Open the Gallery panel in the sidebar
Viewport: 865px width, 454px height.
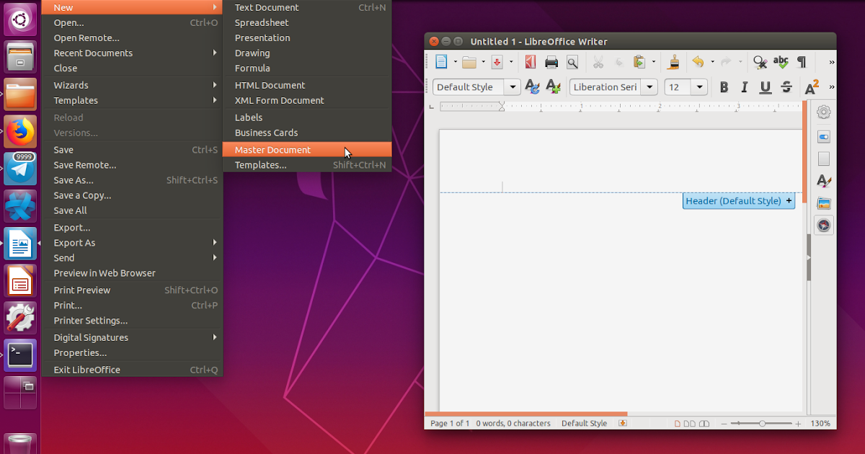(823, 203)
